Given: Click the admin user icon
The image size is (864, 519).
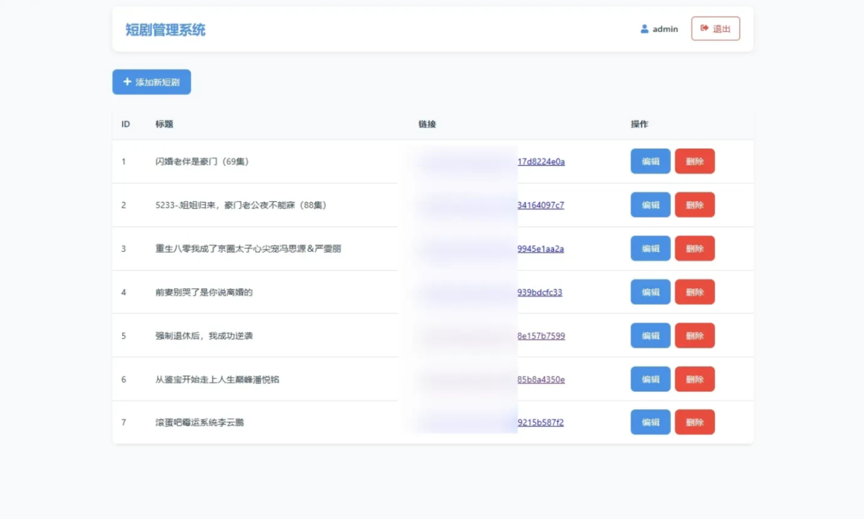Looking at the screenshot, I should click(644, 29).
